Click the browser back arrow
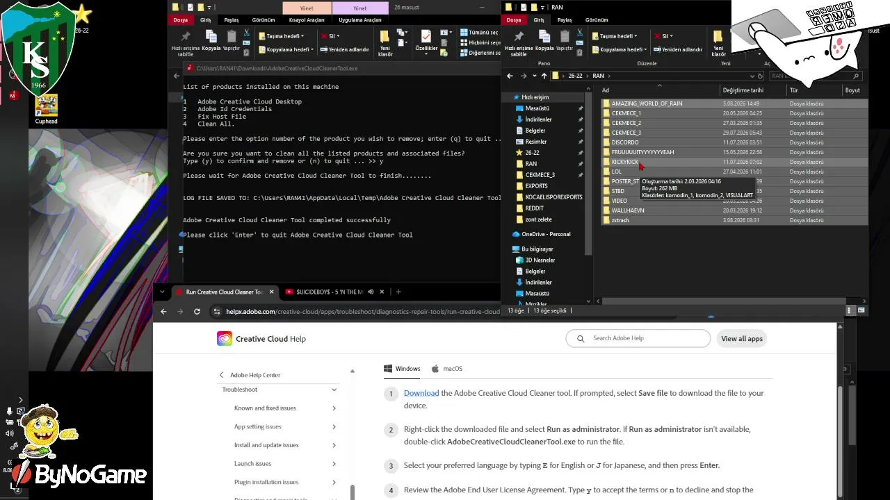Viewport: 890px width, 500px height. pos(163,311)
